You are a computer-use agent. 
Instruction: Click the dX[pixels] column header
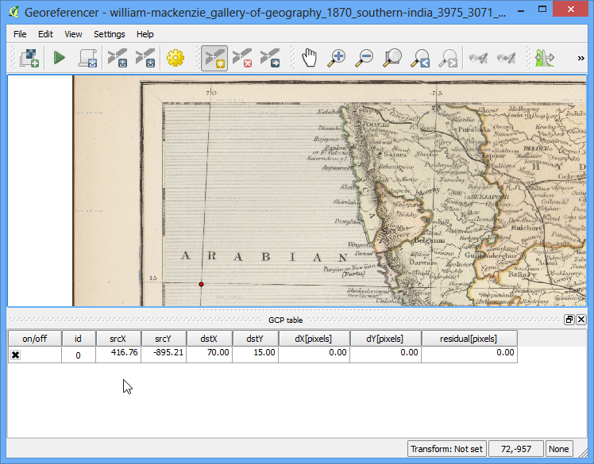click(x=314, y=339)
